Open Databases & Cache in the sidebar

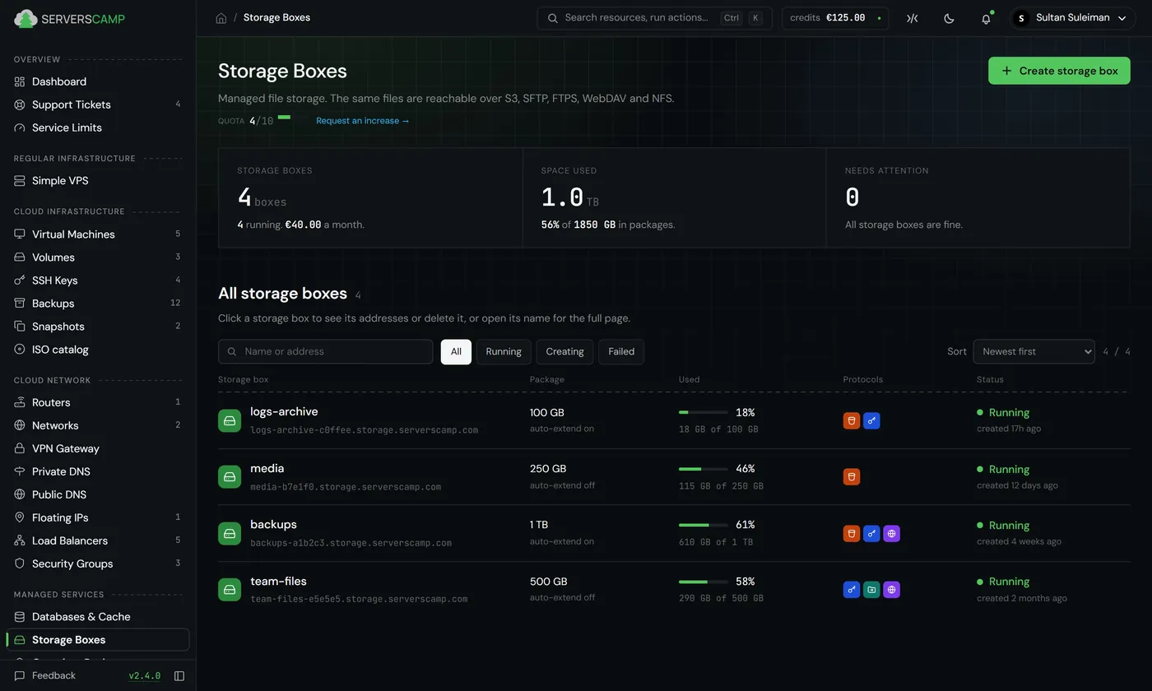pos(97,617)
